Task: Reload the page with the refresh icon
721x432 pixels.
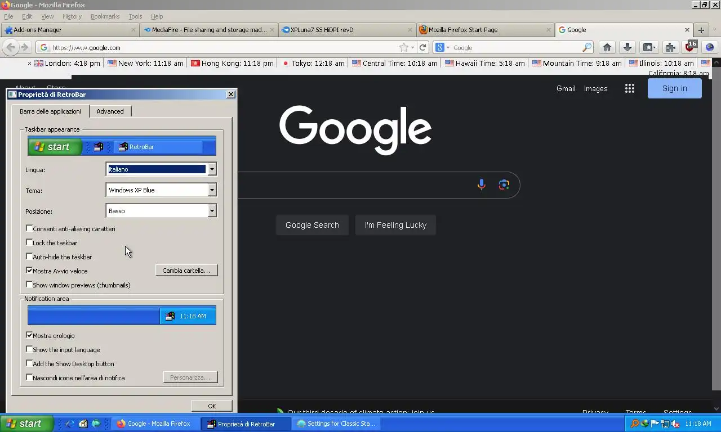Action: coord(423,48)
